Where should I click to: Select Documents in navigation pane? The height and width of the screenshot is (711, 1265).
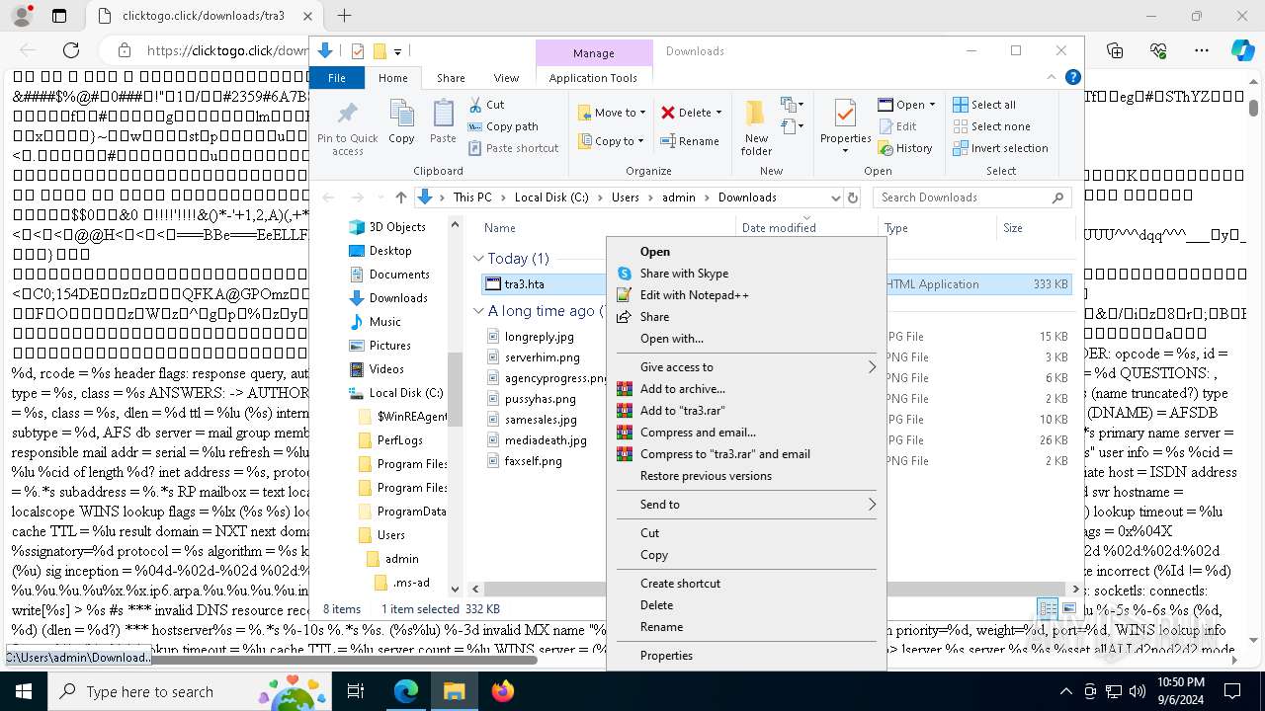[399, 275]
